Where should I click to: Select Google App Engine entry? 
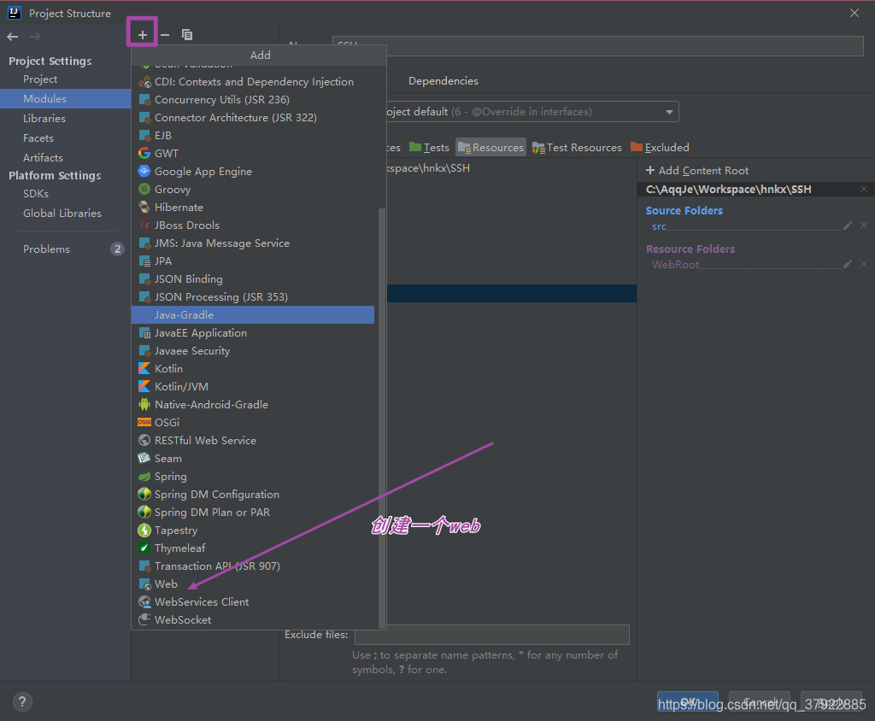[253, 172]
